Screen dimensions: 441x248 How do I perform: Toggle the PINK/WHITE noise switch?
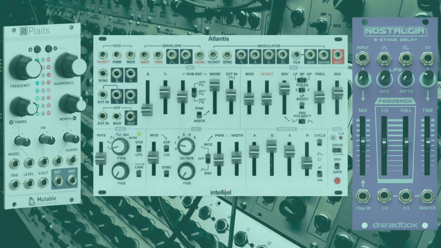click(199, 114)
